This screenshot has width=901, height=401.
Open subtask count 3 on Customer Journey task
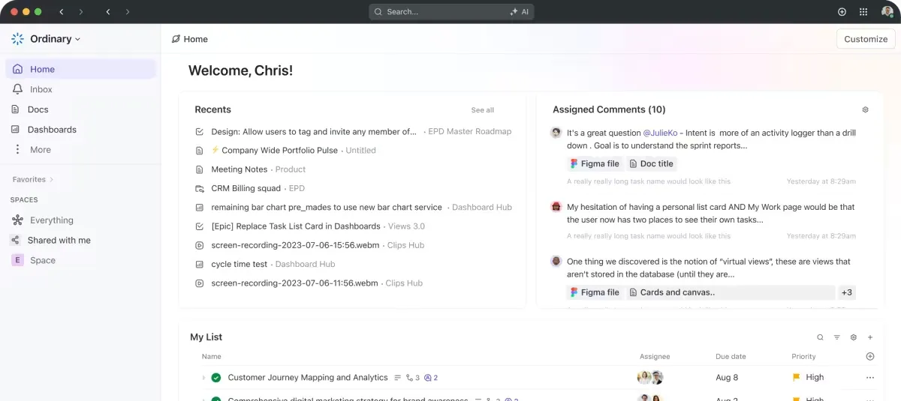click(412, 378)
